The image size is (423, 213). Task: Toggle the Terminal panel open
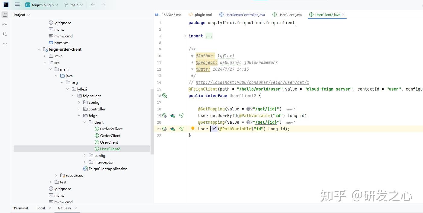(21, 208)
